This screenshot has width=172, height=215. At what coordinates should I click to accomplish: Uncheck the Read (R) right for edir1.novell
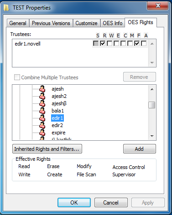[x=103, y=44]
